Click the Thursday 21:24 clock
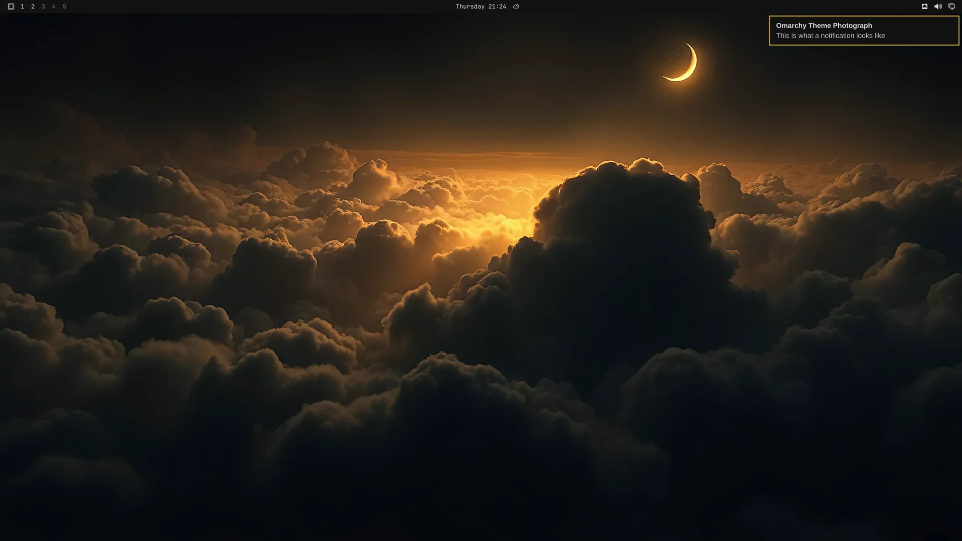 click(480, 7)
